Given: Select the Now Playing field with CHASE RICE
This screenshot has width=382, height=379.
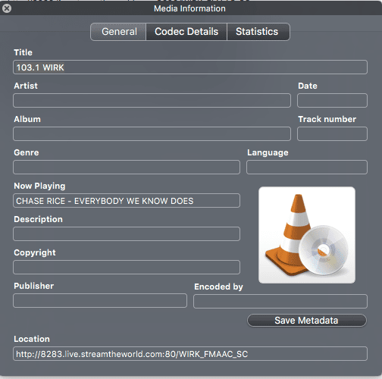Looking at the screenshot, I should tap(127, 201).
